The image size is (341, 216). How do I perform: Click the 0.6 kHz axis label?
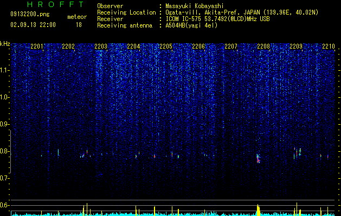(4, 205)
